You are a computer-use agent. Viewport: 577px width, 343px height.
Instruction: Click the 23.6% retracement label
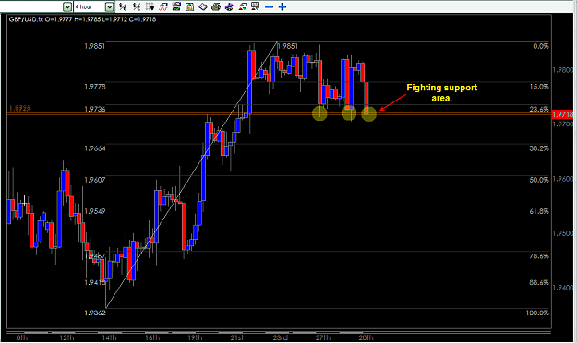point(539,109)
